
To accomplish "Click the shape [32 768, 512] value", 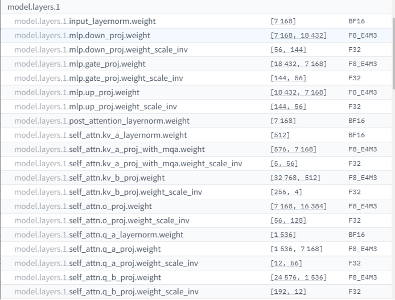I will (x=295, y=178).
